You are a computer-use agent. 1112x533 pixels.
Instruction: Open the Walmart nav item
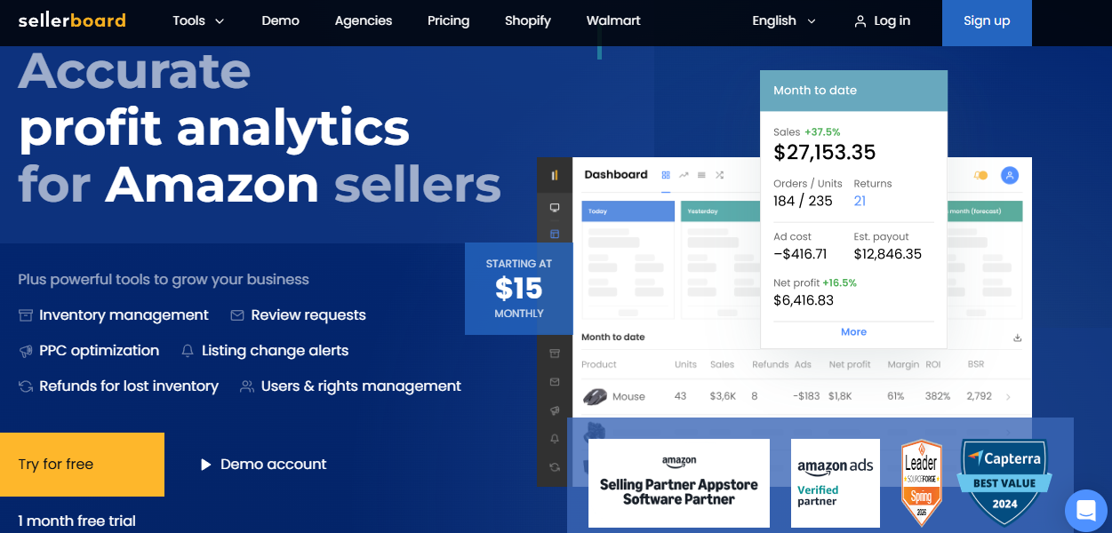point(613,20)
